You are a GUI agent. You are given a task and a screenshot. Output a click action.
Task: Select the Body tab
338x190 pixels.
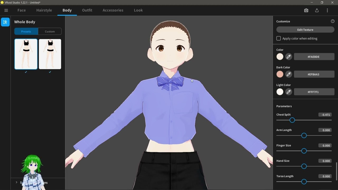[67, 10]
